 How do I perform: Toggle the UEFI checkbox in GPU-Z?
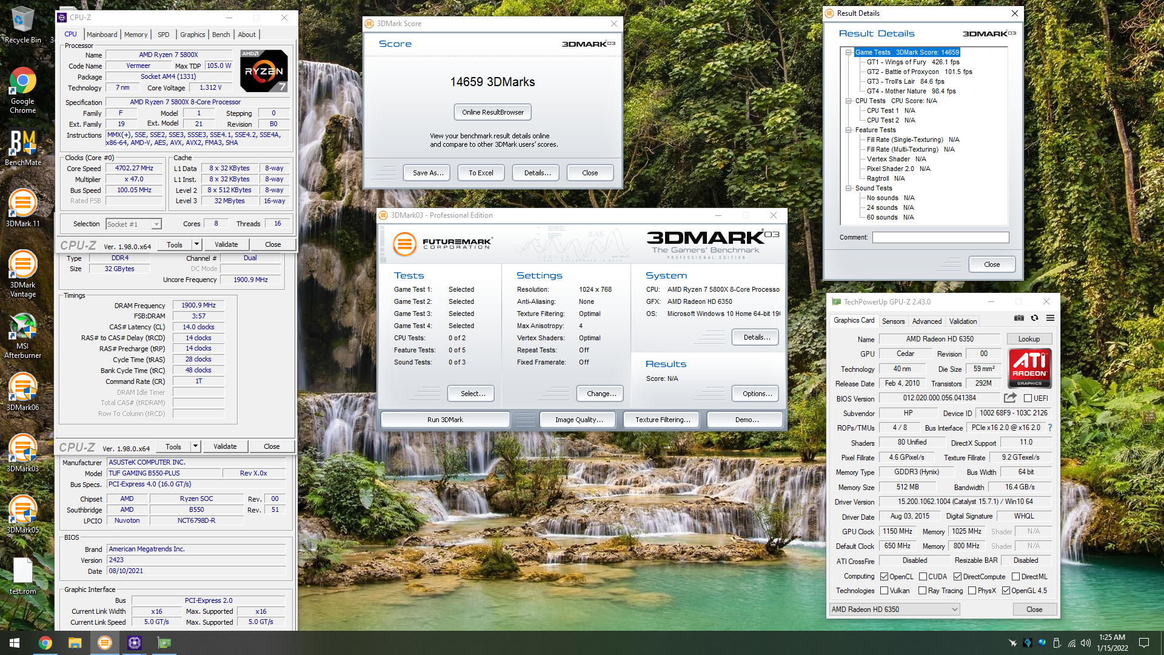(x=1028, y=398)
